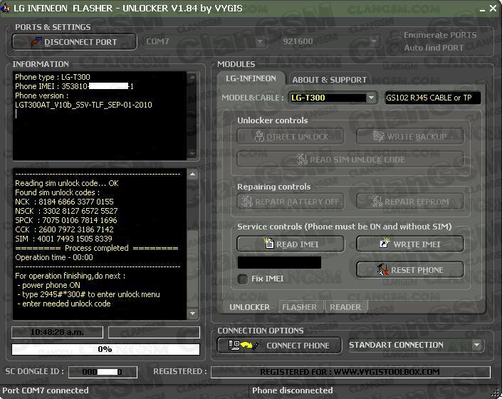The image size is (502, 399).
Task: Click the Reset Phone hammer icon
Action: click(382, 270)
